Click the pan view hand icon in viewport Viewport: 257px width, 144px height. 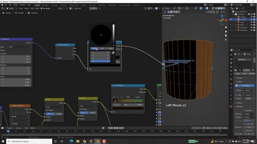tap(226, 32)
